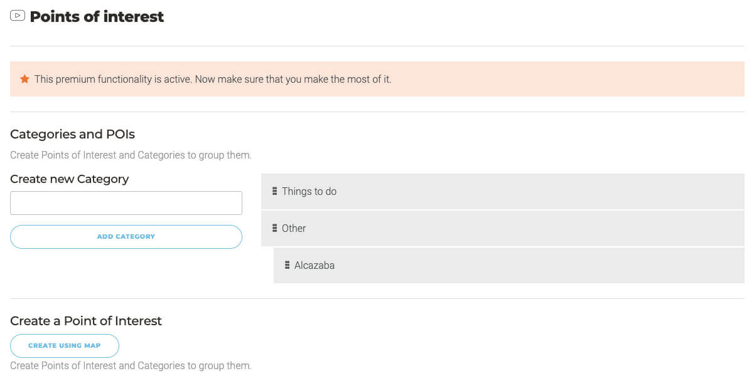Click the premium functionality active notice text
Image resolution: width=754 pixels, height=381 pixels.
click(213, 80)
